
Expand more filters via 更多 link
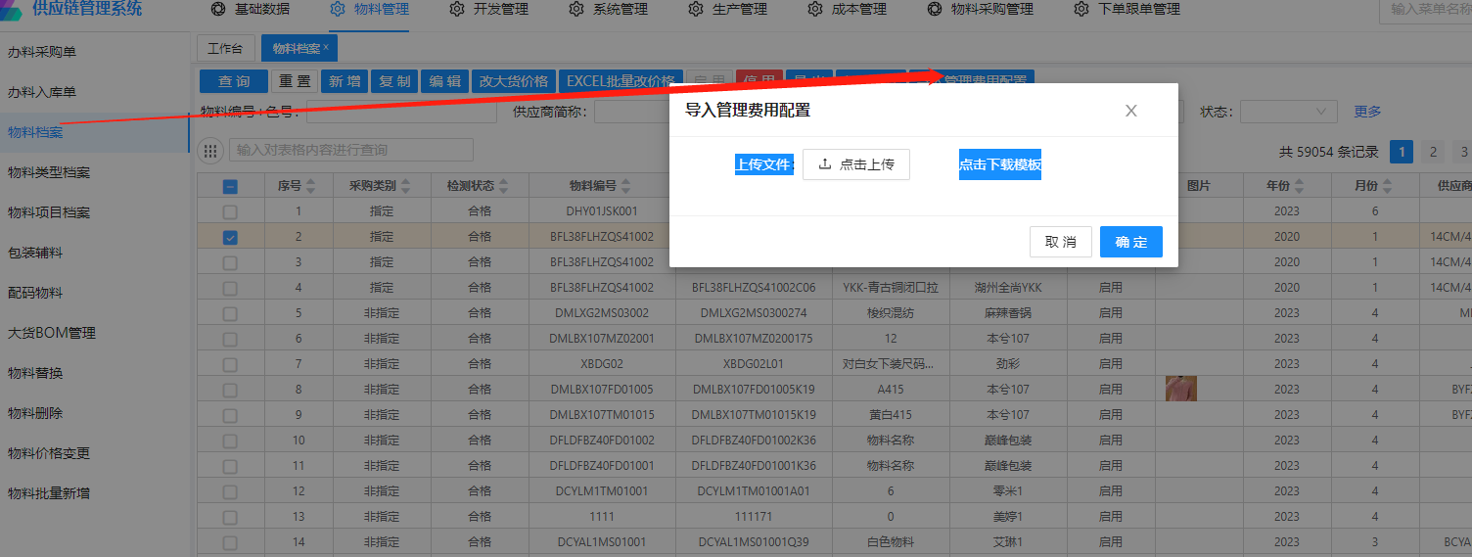tap(1367, 112)
